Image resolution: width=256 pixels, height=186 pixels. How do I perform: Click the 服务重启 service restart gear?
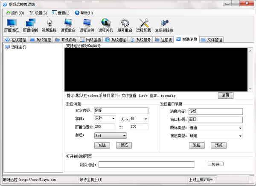(125, 25)
